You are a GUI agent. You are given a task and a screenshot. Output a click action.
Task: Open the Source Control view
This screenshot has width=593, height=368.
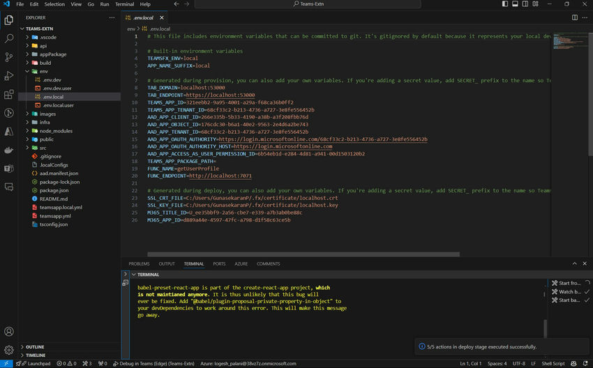pyautogui.click(x=9, y=57)
